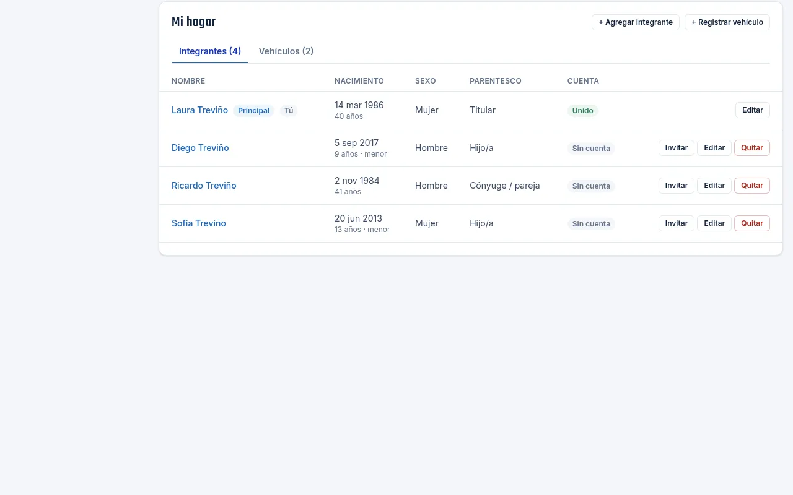Open Diego Treviño's profile link

[200, 148]
